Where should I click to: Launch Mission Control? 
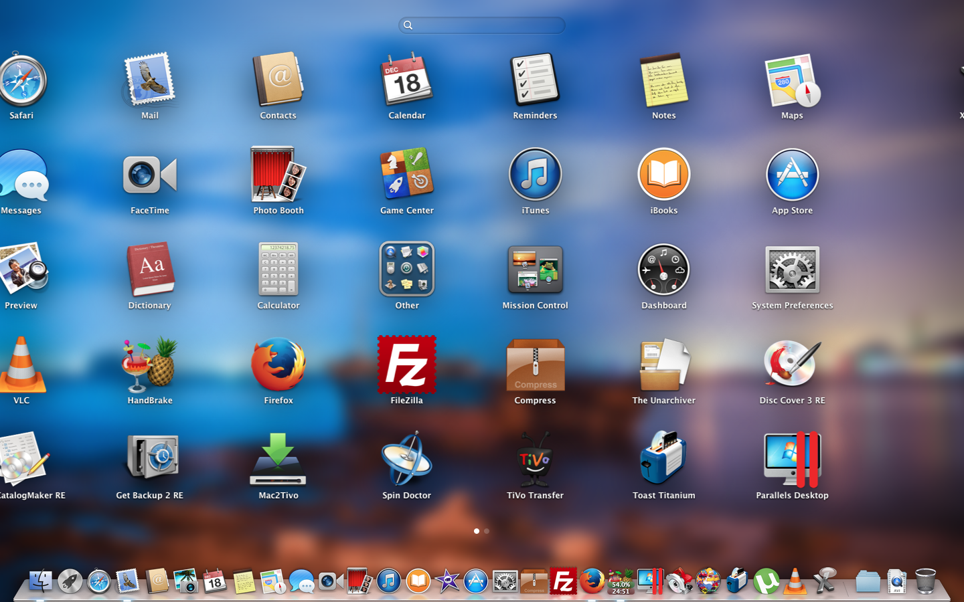pos(535,270)
